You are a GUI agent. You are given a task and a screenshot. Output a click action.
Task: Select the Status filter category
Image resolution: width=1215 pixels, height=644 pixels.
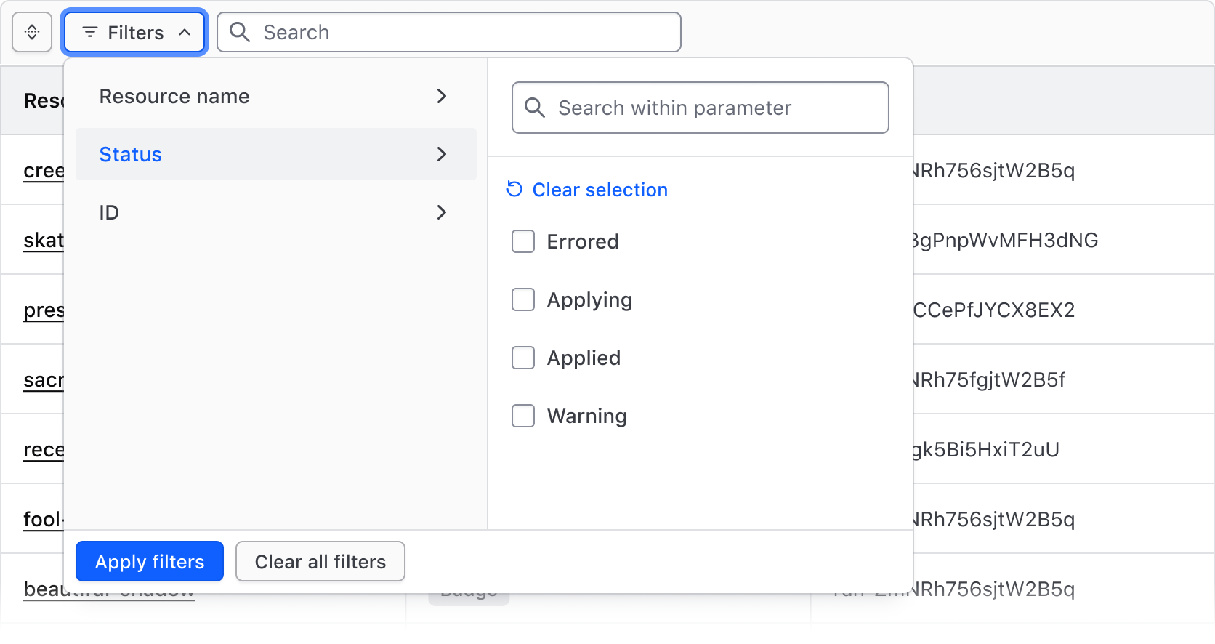tap(131, 154)
